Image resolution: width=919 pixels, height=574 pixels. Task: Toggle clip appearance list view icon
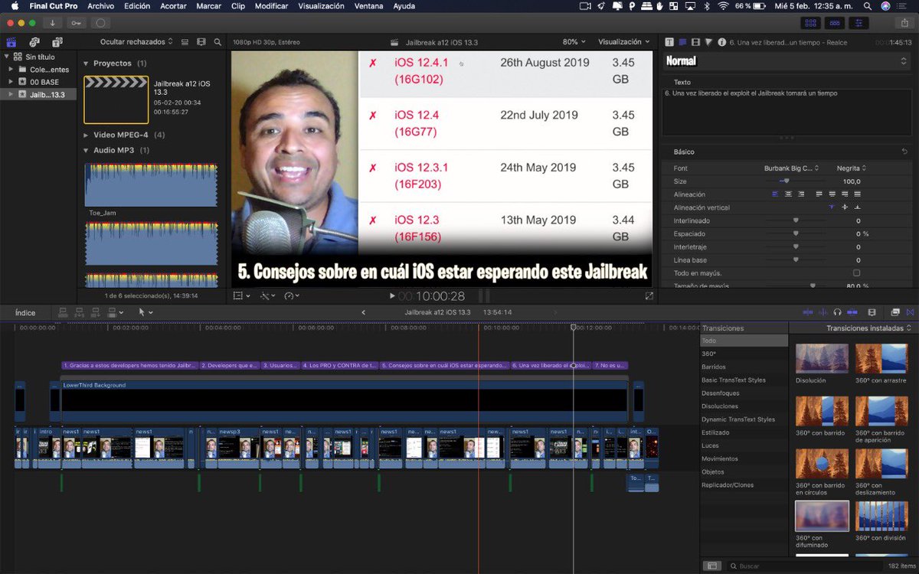(x=186, y=41)
